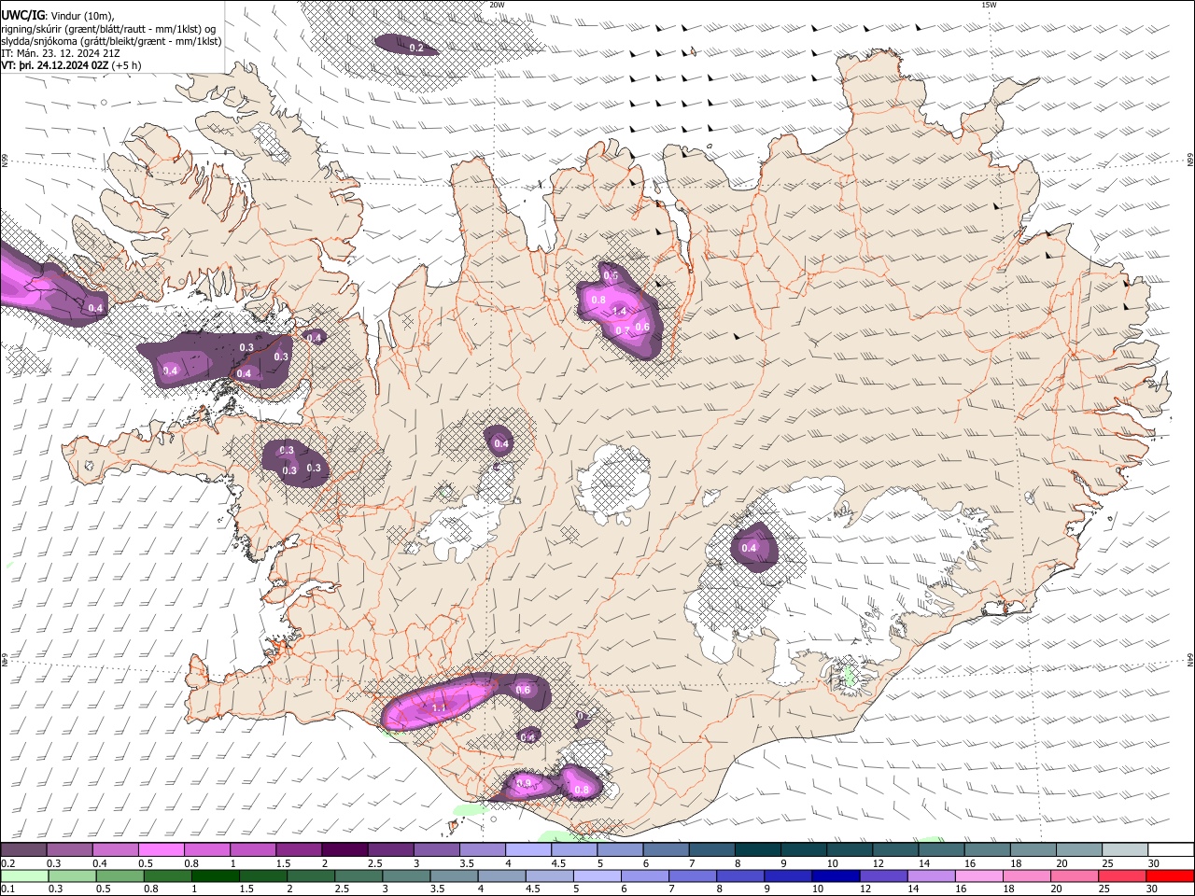Select the darkest purple swatch at 2 on upper scale
The image size is (1195, 896).
(344, 850)
